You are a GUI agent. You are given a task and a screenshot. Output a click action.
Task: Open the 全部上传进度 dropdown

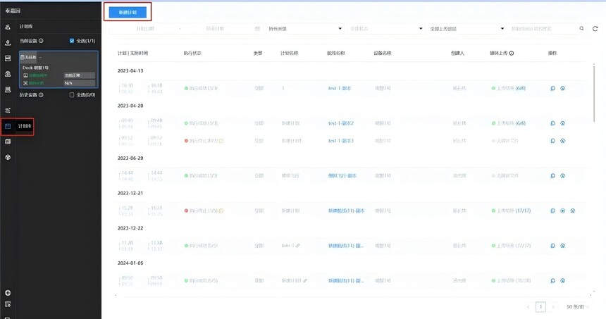467,29
